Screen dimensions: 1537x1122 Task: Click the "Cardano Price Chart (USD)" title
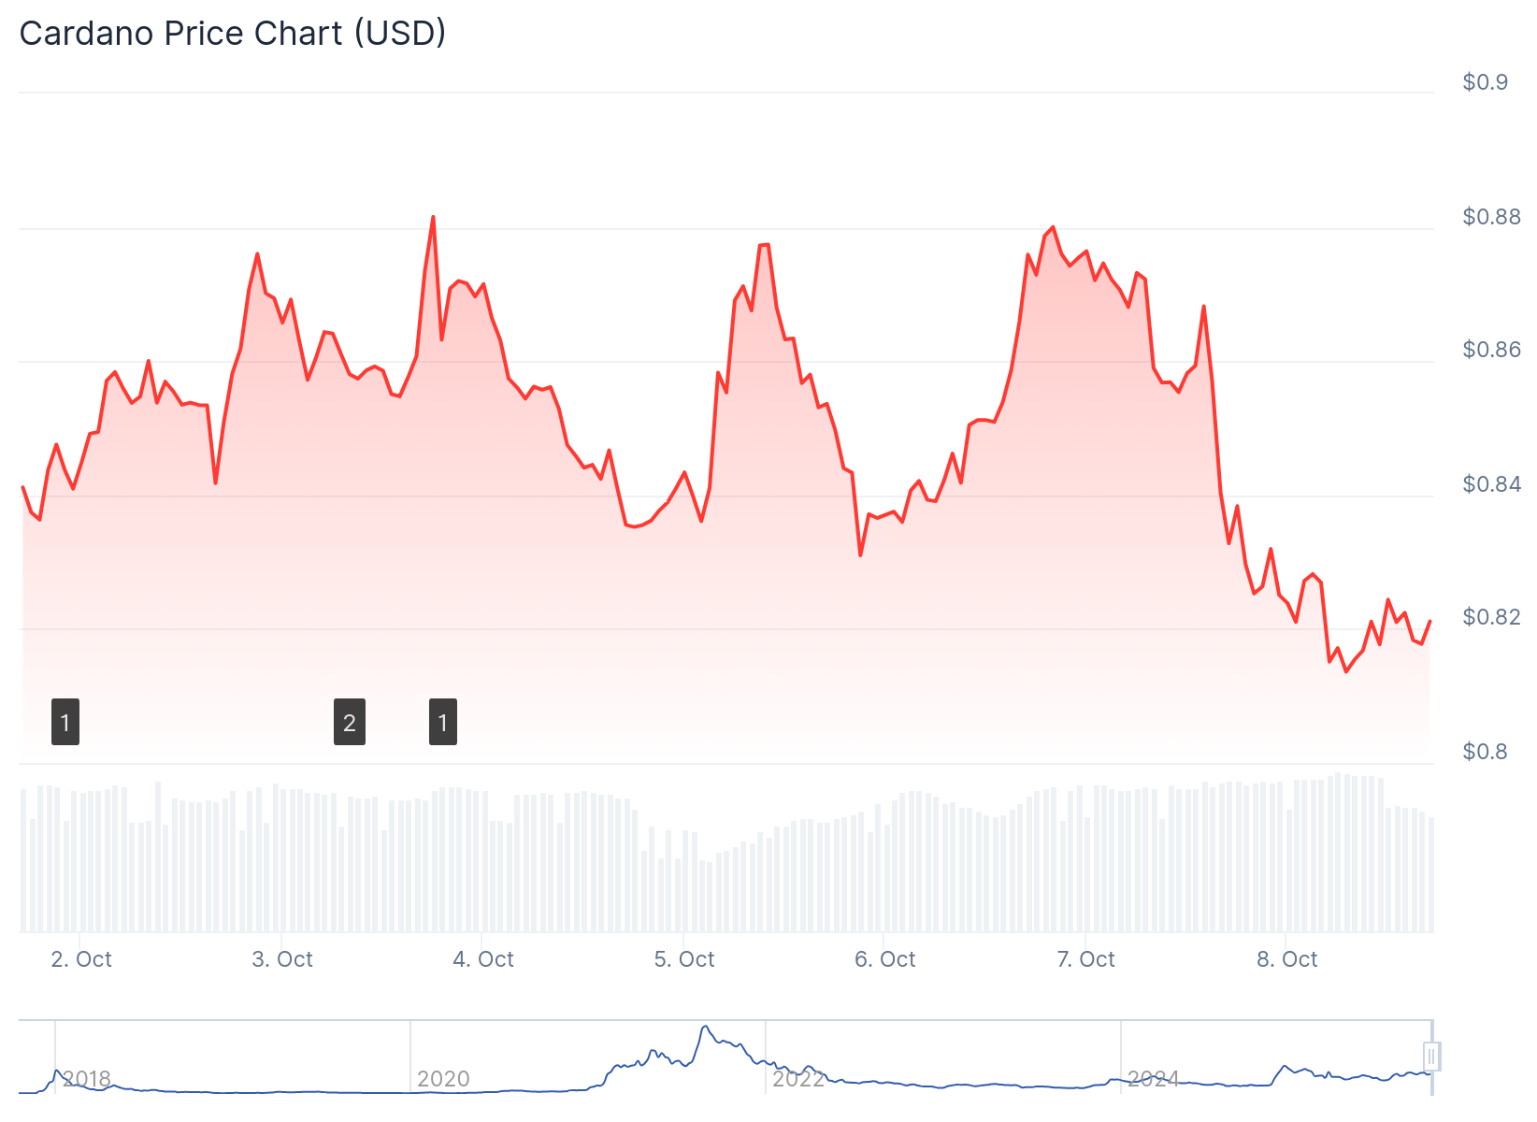pyautogui.click(x=233, y=34)
